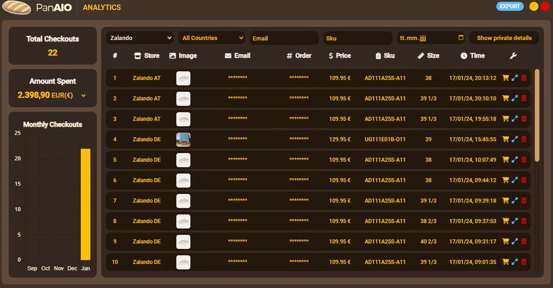Viewport: 553px width, 288px height.
Task: Click the ANALYTICS tab title
Action: [102, 7]
